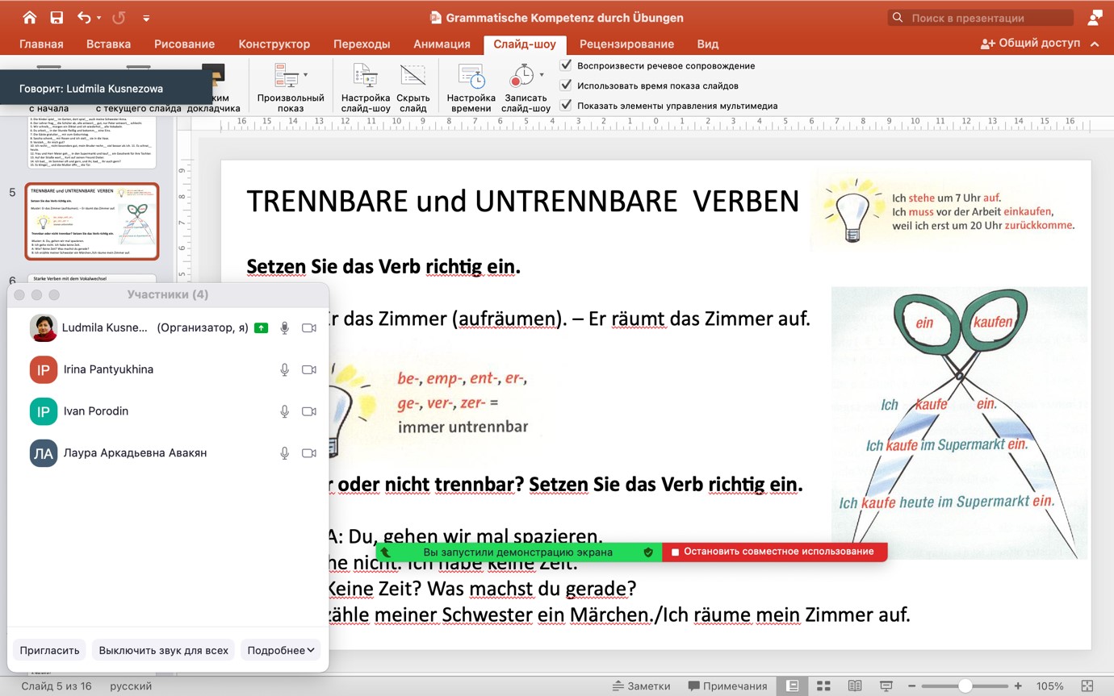This screenshot has width=1114, height=696.
Task: Open the Главная ribbon tab
Action: pyautogui.click(x=41, y=44)
